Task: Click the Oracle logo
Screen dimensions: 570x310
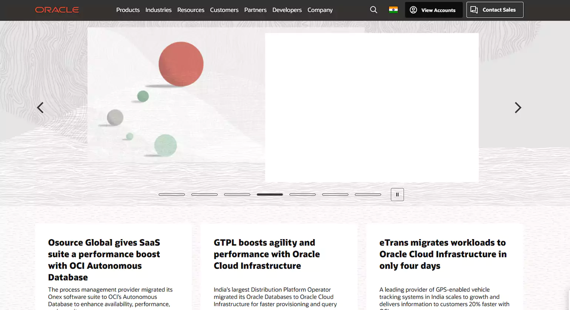Action: coord(57,10)
